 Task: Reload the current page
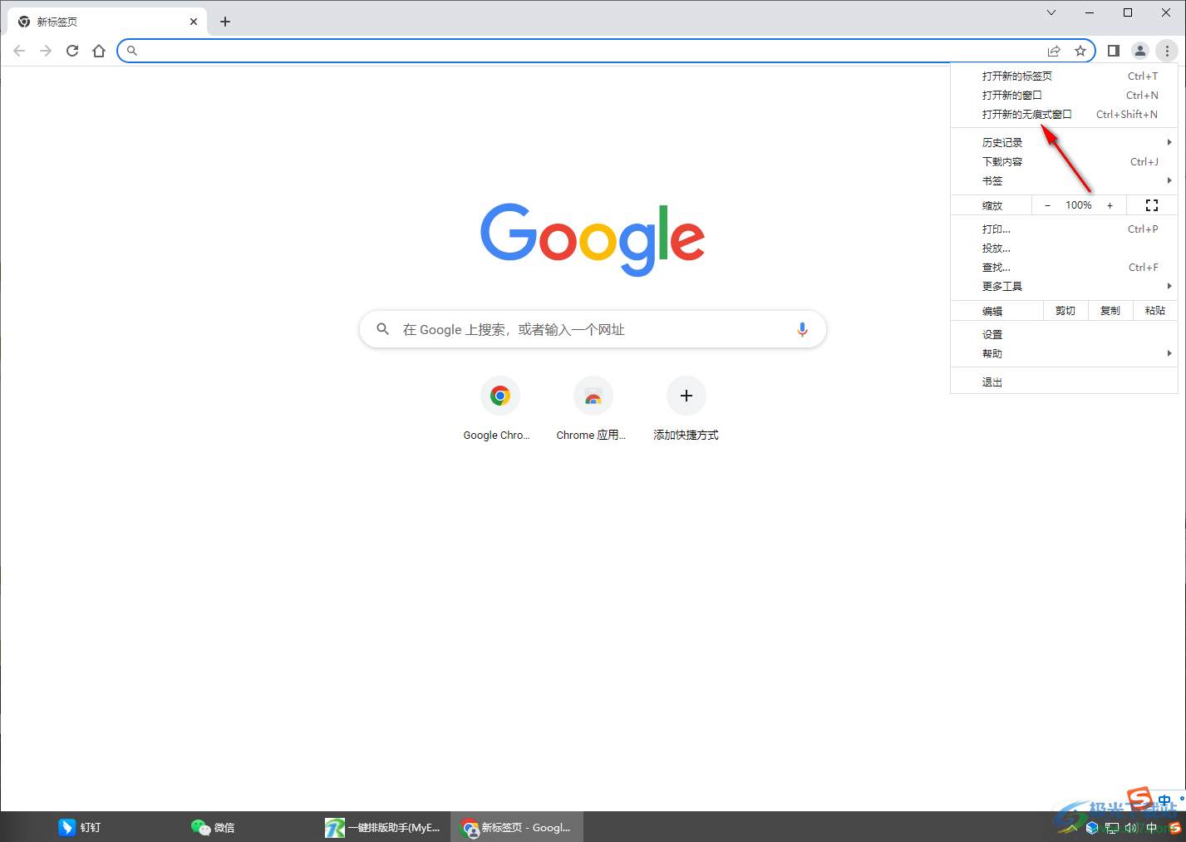tap(72, 51)
